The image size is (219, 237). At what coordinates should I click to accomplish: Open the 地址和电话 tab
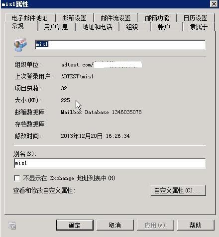pyautogui.click(x=98, y=27)
